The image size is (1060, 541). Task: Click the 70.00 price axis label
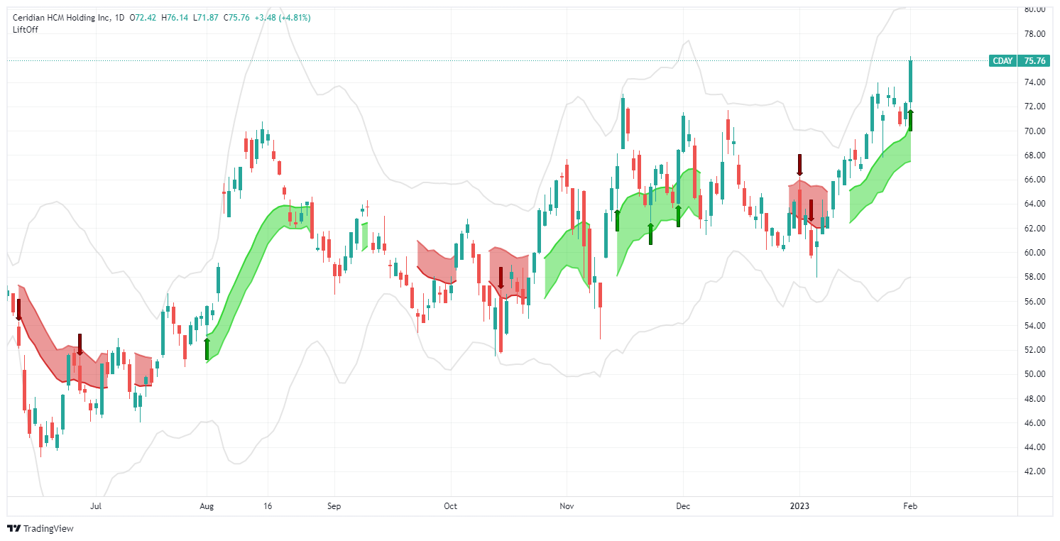coord(1033,131)
